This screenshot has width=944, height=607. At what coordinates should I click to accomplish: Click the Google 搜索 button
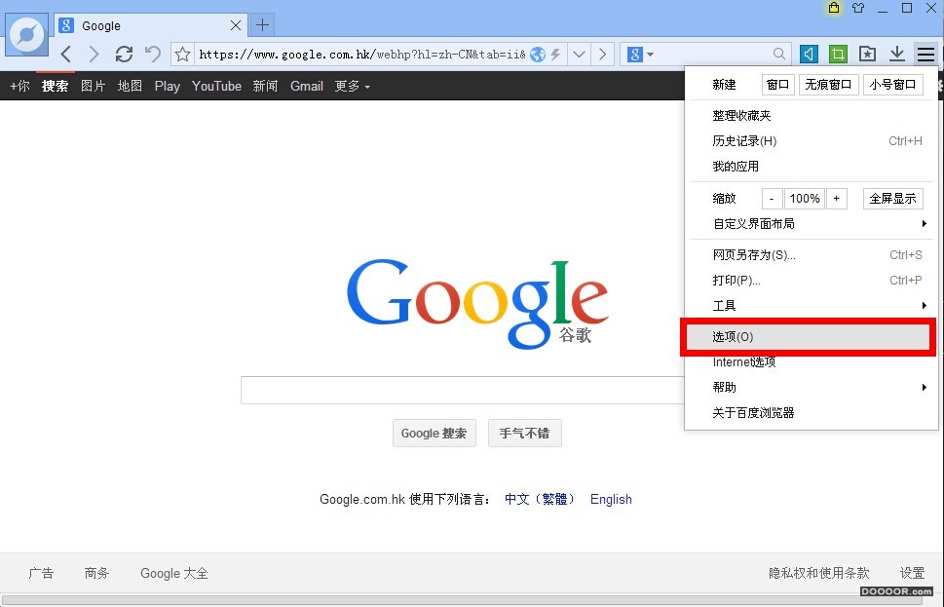point(434,433)
